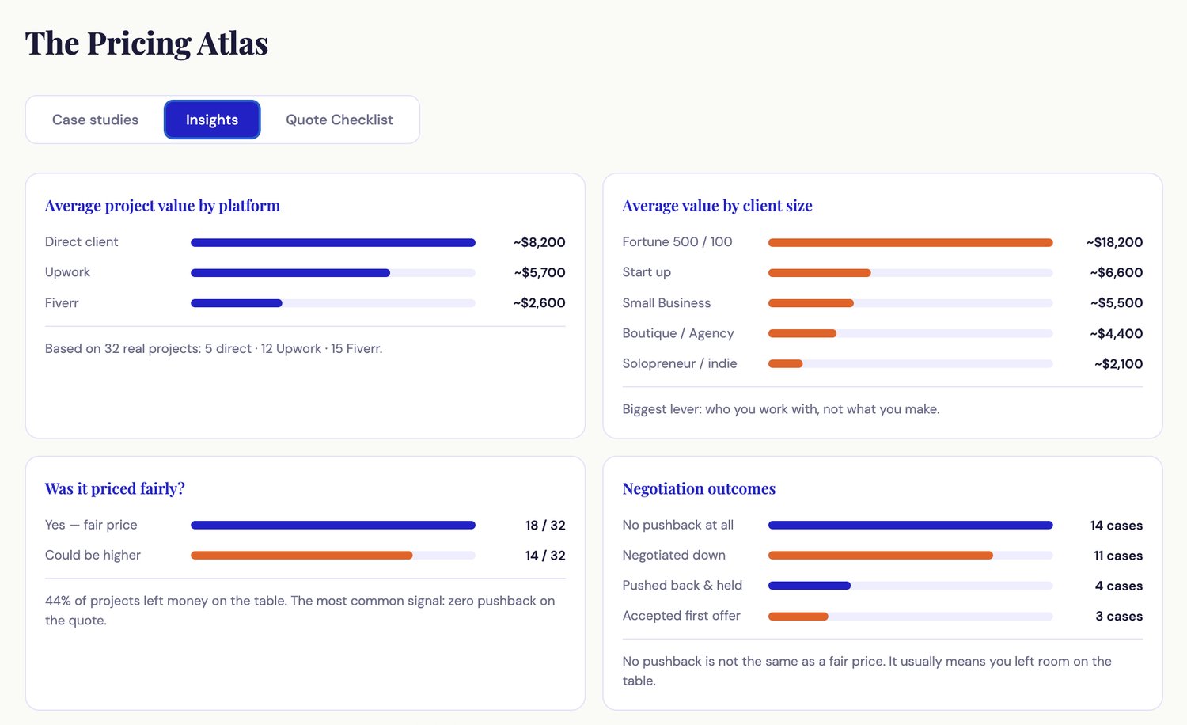
Task: Click the 4 cases count
Action: tap(1119, 586)
